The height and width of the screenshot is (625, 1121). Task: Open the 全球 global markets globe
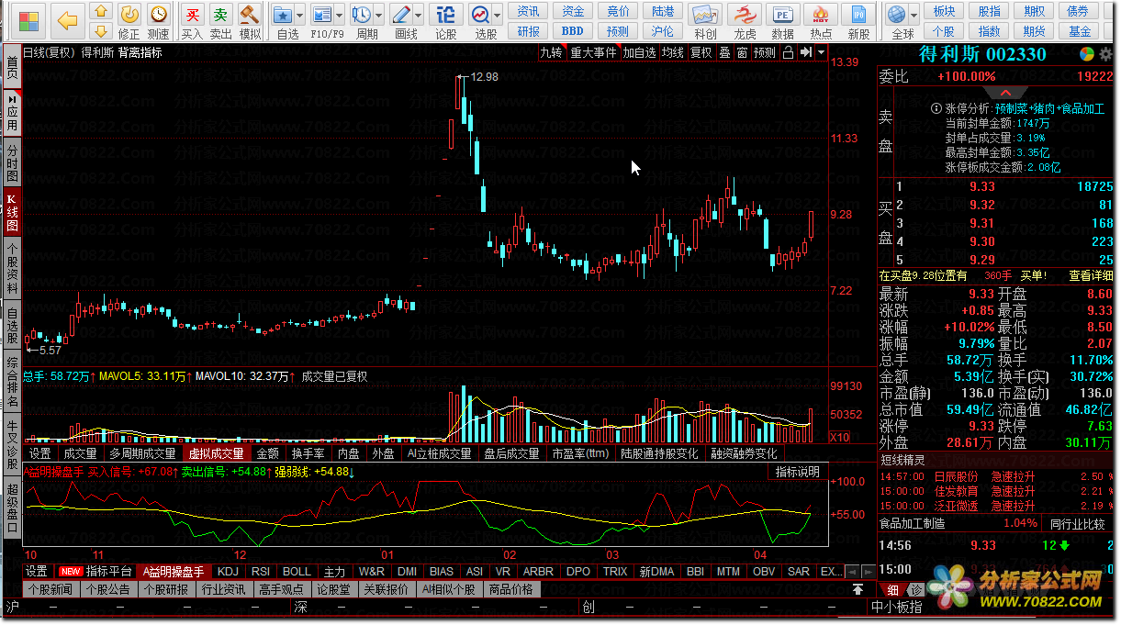pos(896,14)
